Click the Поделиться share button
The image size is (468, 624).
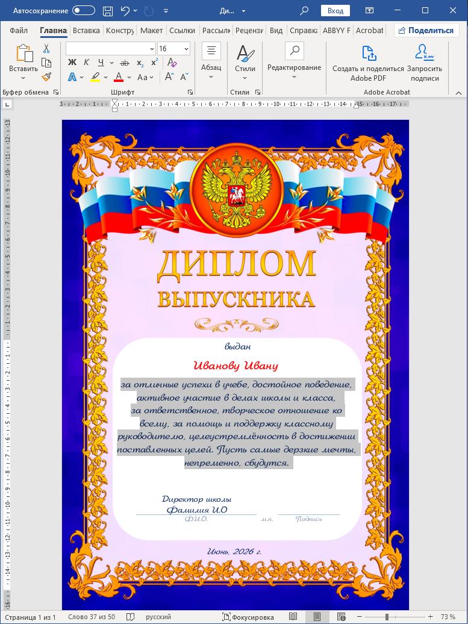(x=426, y=31)
